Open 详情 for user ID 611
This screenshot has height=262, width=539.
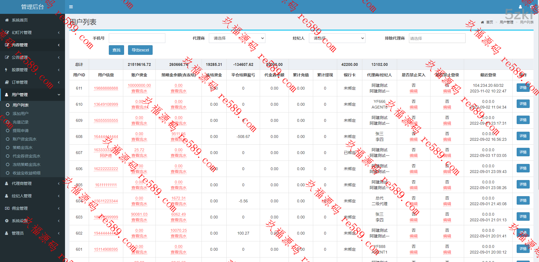pos(523,88)
